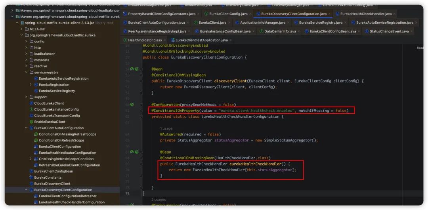428x210 pixels.
Task: Click the empty editor line 74
Action: [x=238, y=193]
